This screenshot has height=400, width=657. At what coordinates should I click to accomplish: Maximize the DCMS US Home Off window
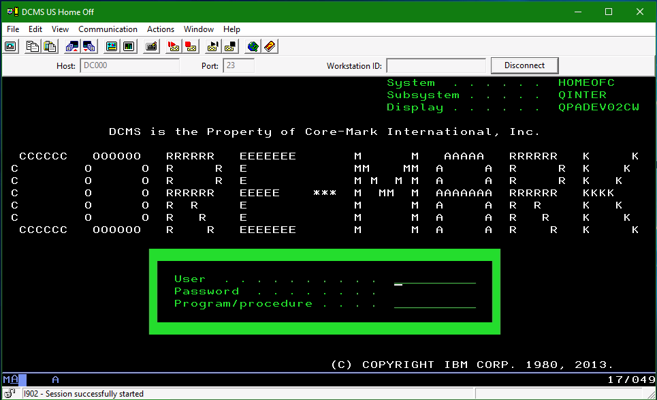click(609, 12)
